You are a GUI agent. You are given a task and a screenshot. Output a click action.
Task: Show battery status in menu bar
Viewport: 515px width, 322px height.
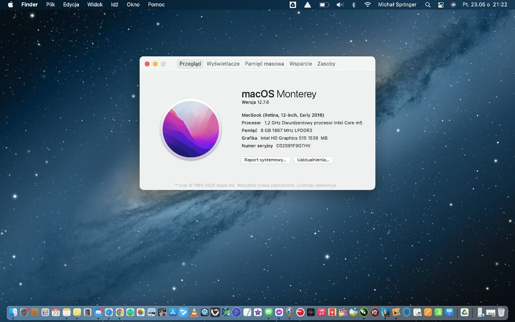(324, 5)
